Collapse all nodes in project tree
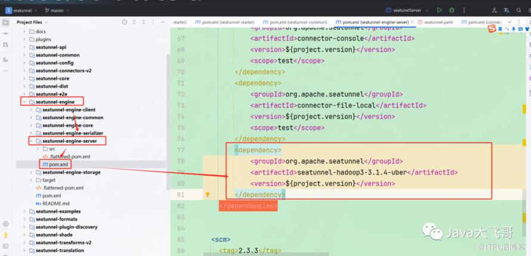 [143, 22]
